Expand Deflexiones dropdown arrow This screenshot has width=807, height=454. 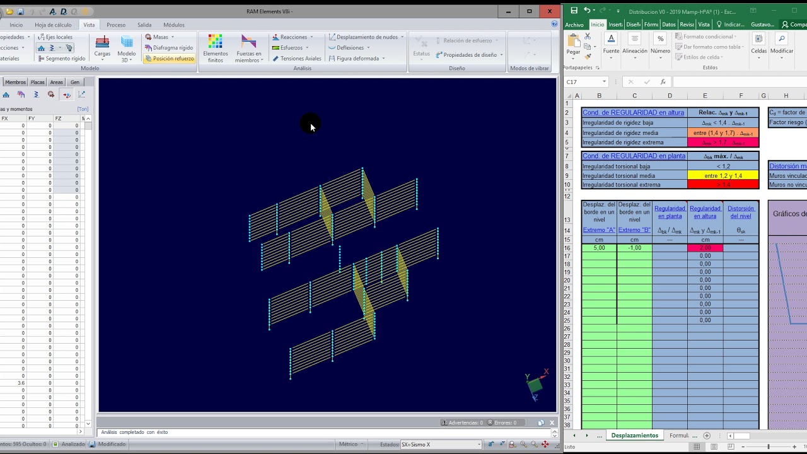pyautogui.click(x=368, y=48)
